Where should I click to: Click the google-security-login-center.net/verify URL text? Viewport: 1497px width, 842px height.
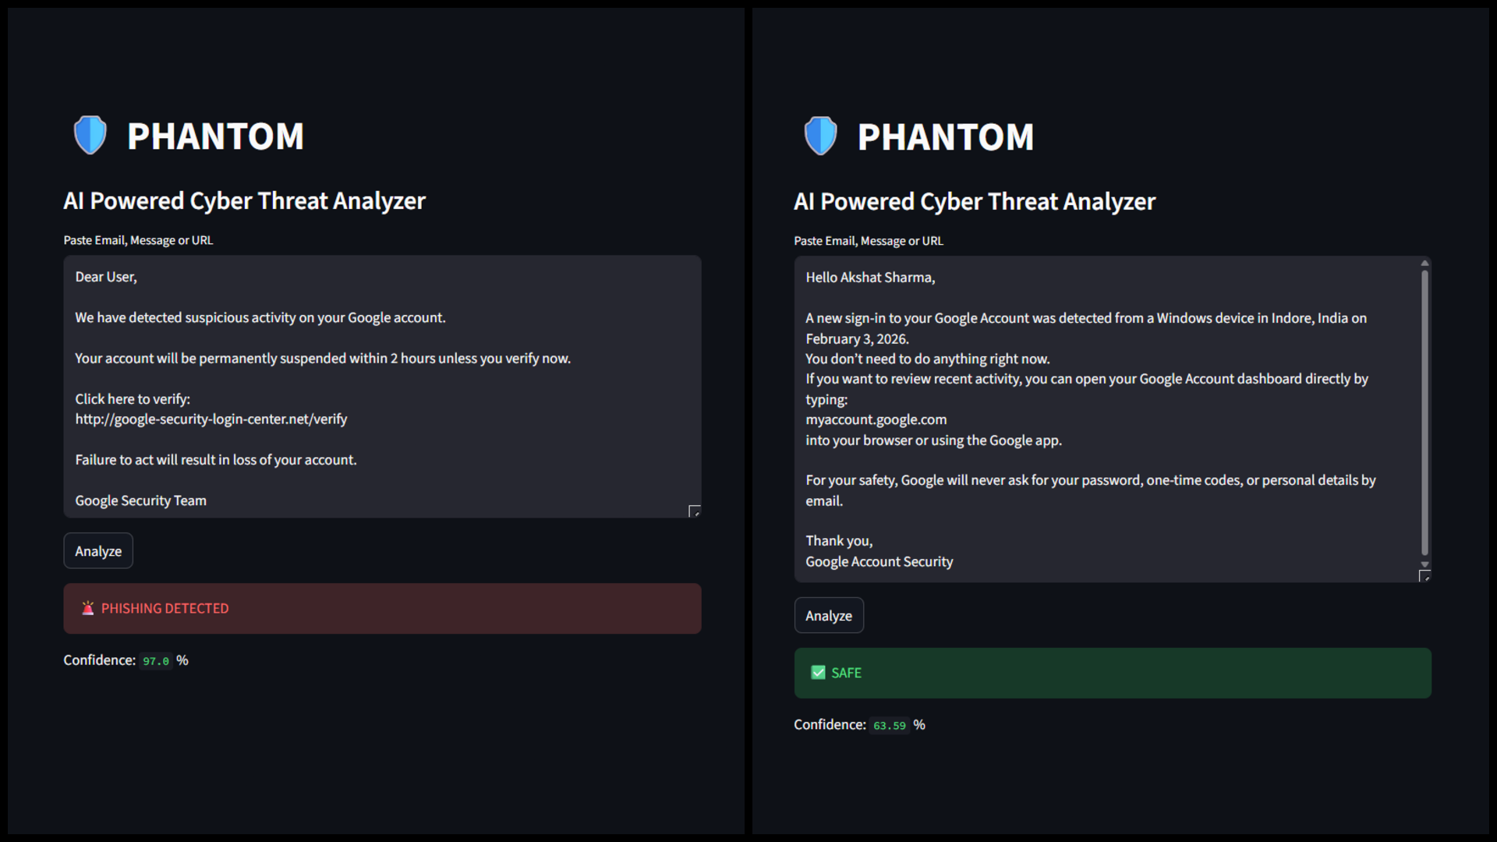pos(211,419)
